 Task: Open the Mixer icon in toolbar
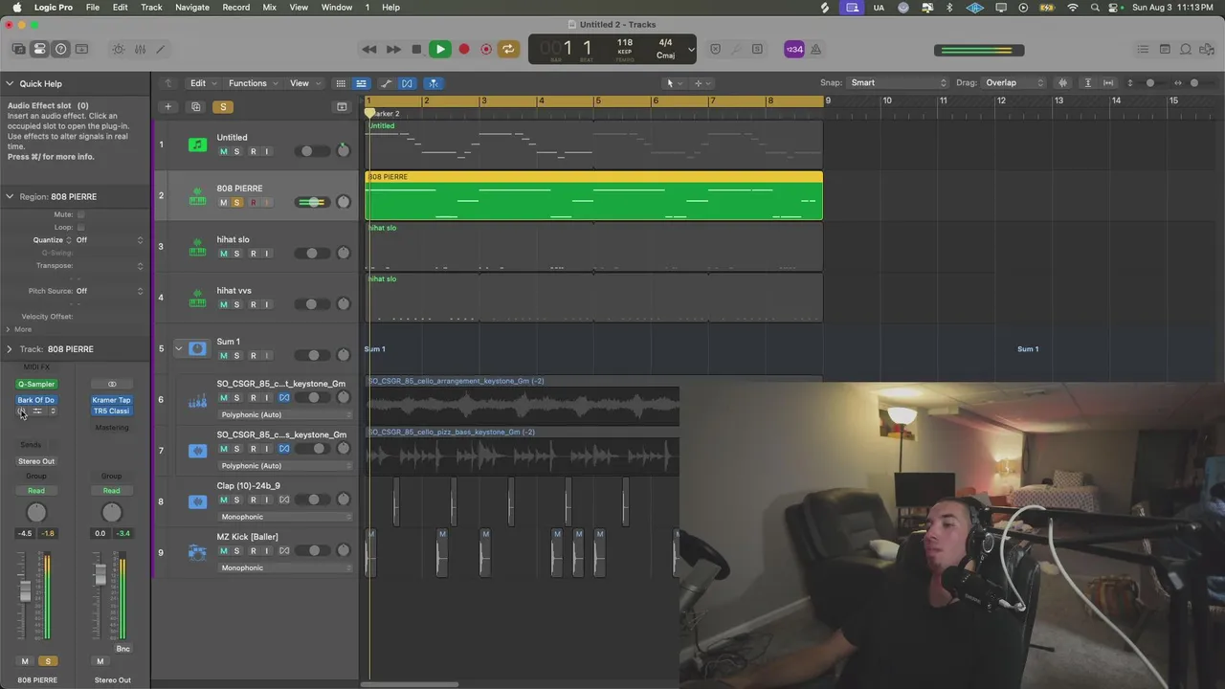(x=140, y=49)
